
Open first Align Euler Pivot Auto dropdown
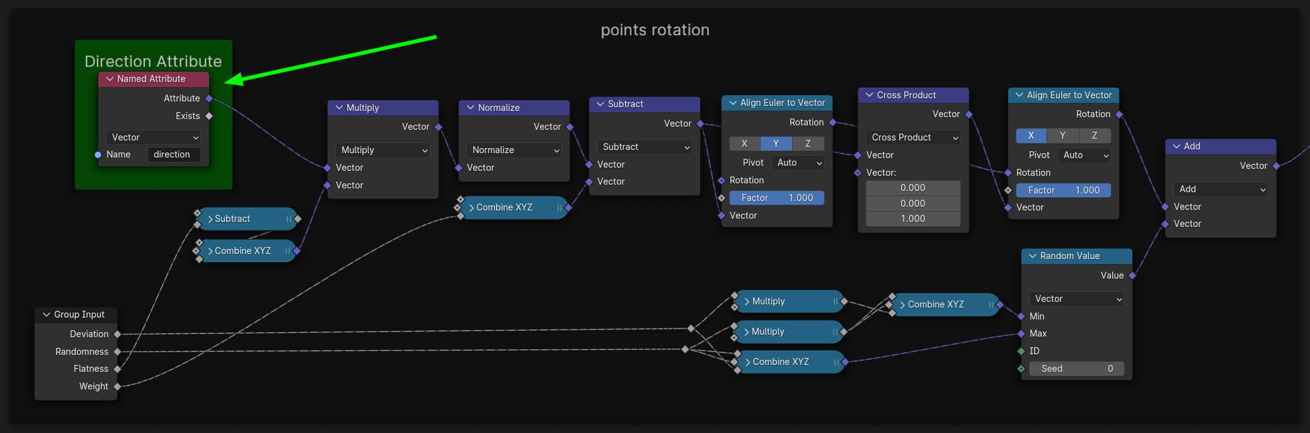798,163
